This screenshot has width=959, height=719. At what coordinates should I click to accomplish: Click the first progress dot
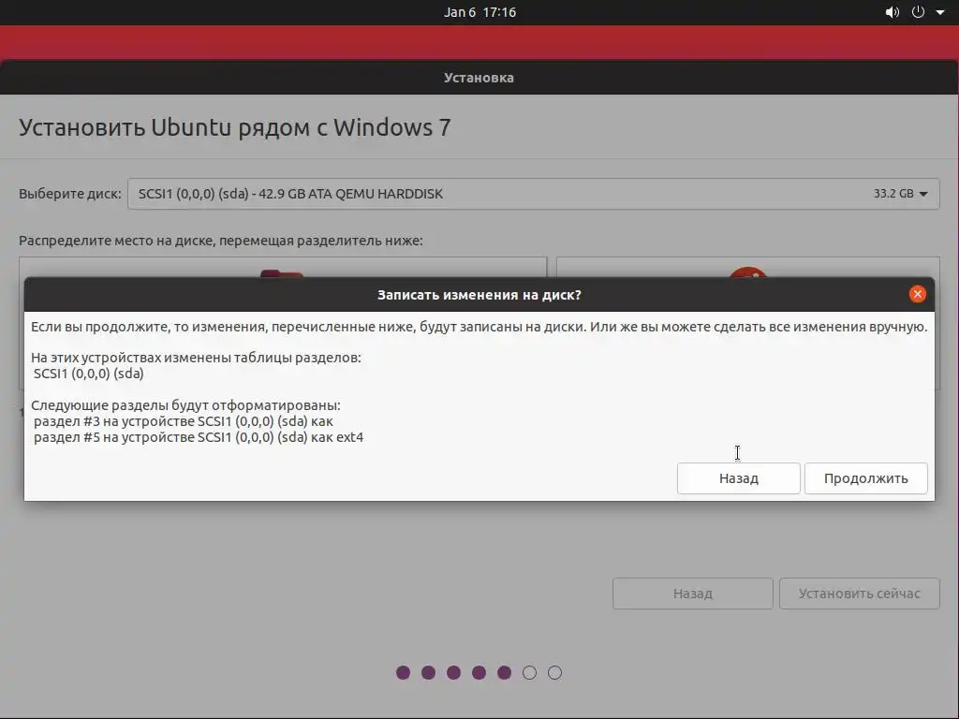pyautogui.click(x=403, y=672)
